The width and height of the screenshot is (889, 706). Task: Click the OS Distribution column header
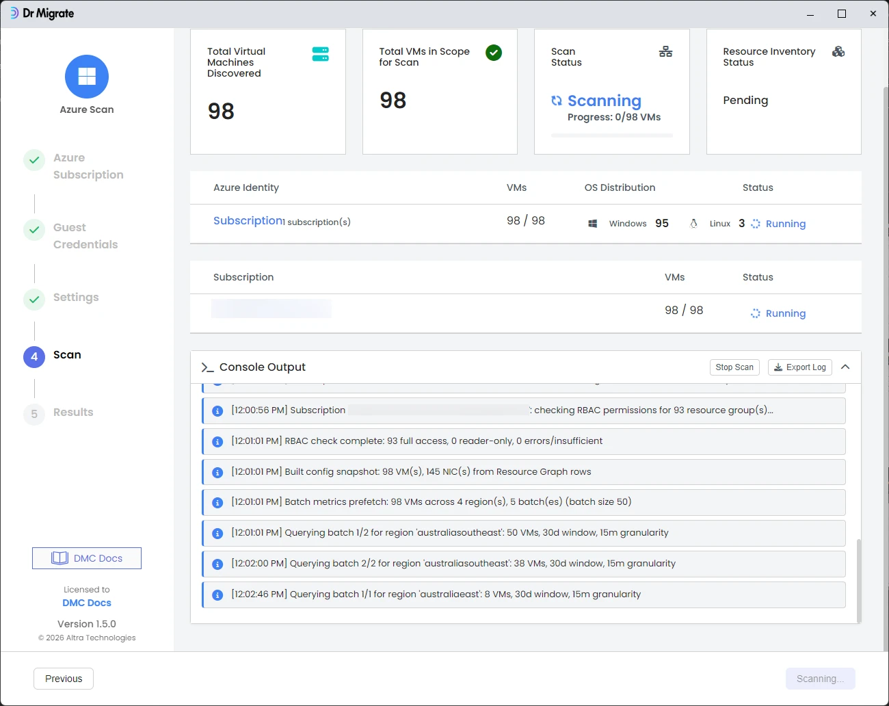[620, 187]
